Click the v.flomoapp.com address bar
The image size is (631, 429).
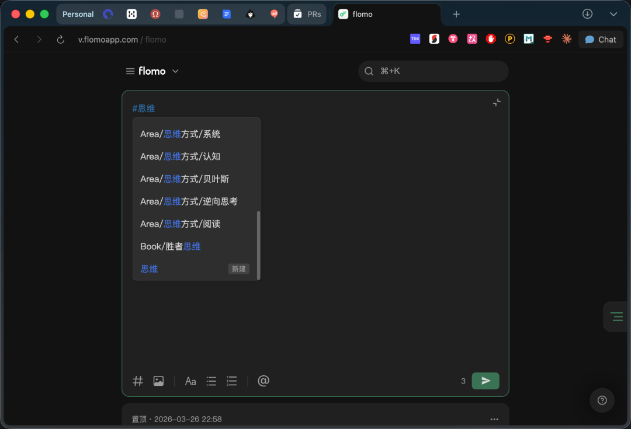pos(122,40)
